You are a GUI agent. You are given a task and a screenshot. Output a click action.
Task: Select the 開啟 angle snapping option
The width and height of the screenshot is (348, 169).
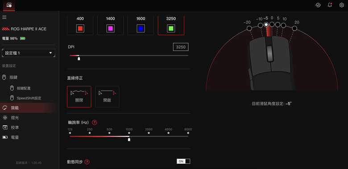(107, 97)
